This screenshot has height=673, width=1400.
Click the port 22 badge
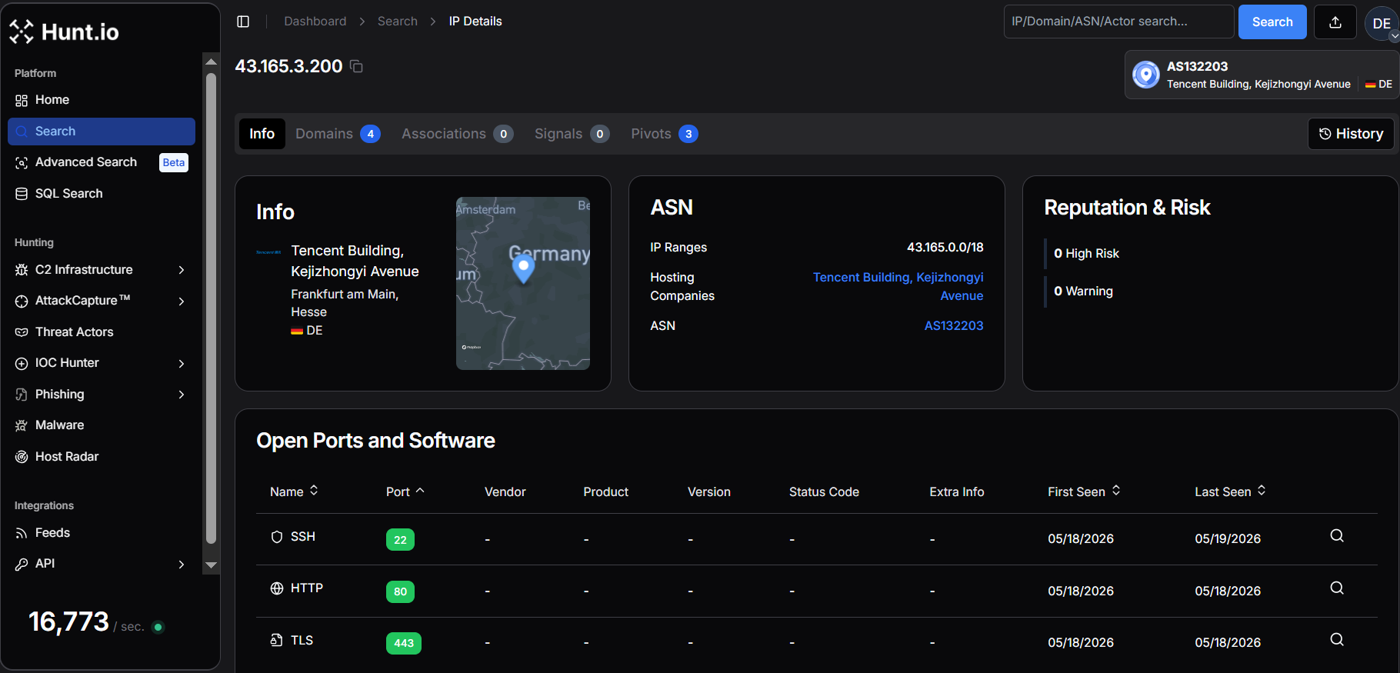[400, 540]
